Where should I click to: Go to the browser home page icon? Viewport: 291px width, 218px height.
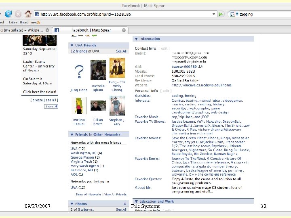pos(28,14)
